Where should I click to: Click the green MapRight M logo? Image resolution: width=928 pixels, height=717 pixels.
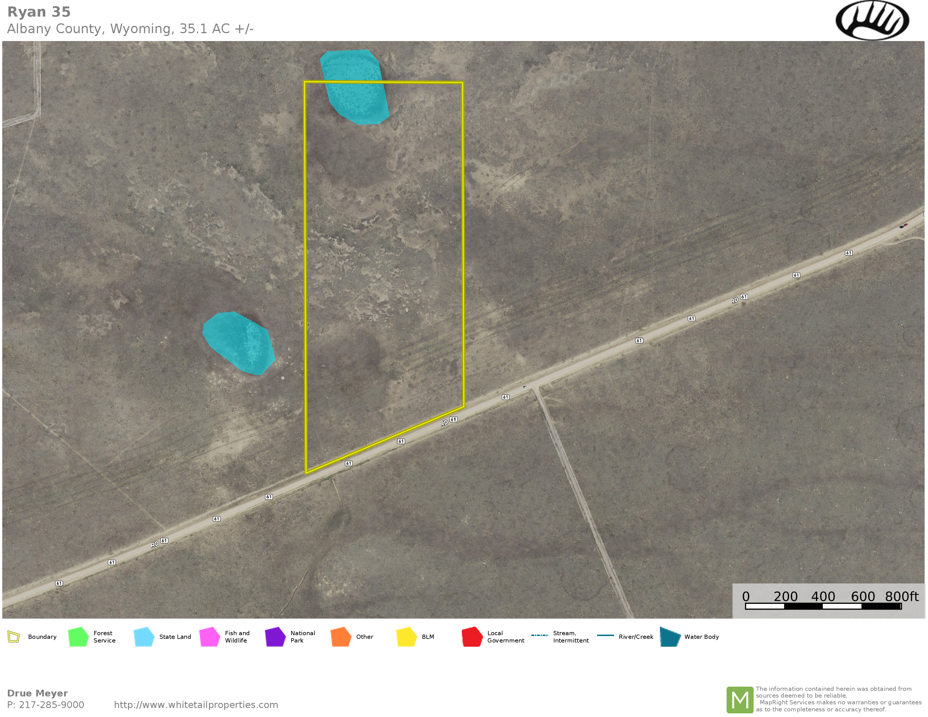click(x=740, y=700)
